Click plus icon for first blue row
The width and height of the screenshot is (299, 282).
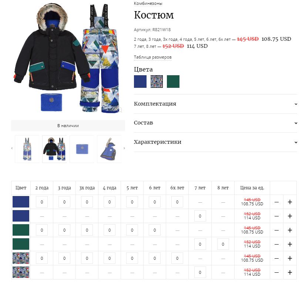[x=290, y=202]
